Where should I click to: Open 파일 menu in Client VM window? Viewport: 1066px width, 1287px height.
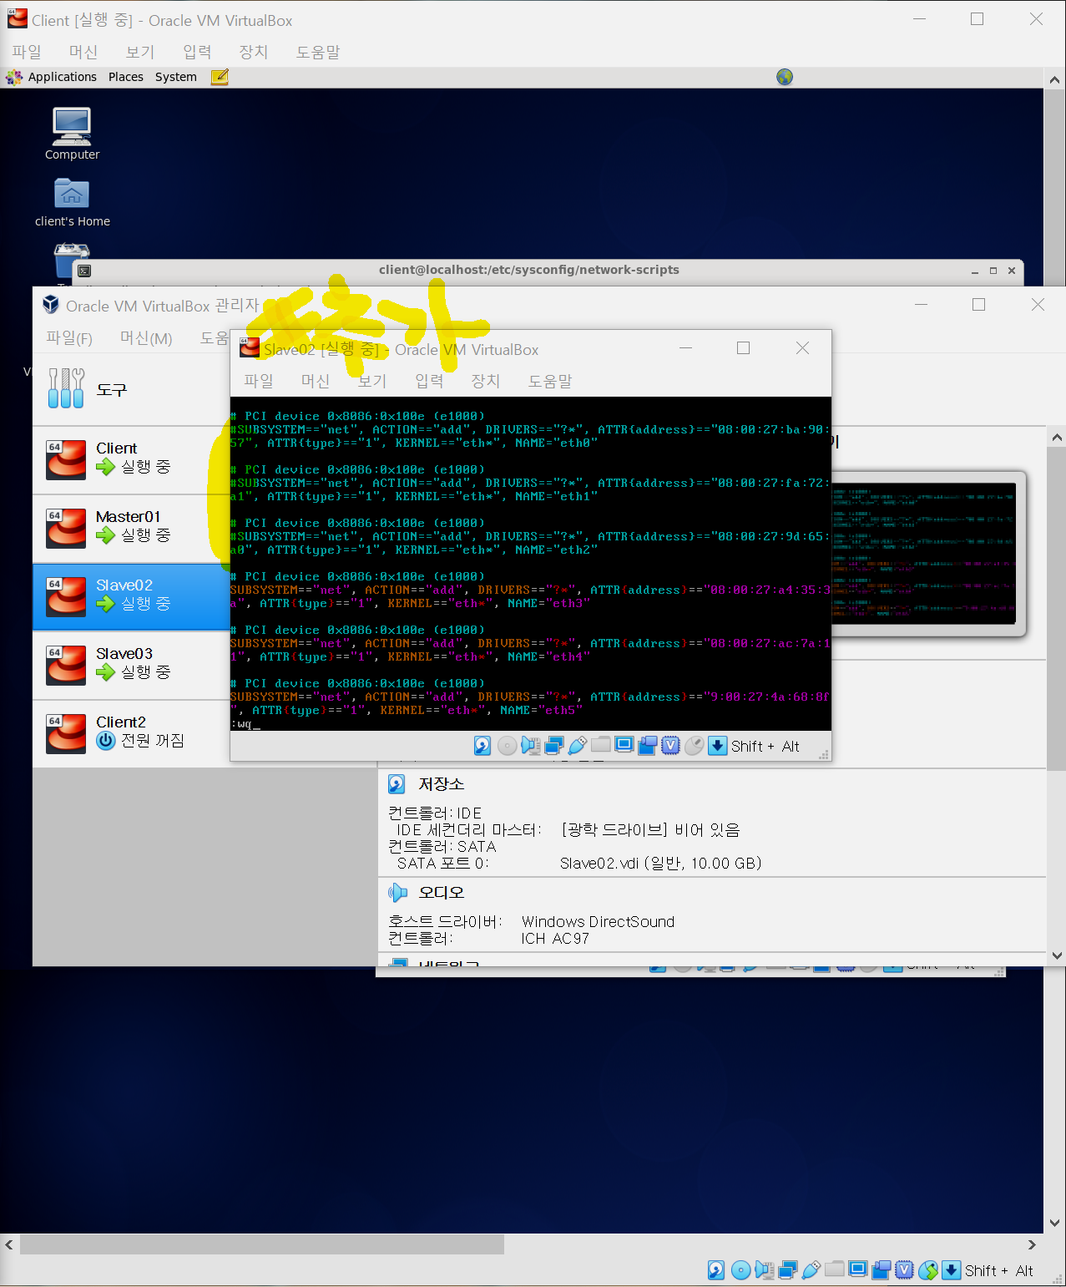click(x=27, y=52)
